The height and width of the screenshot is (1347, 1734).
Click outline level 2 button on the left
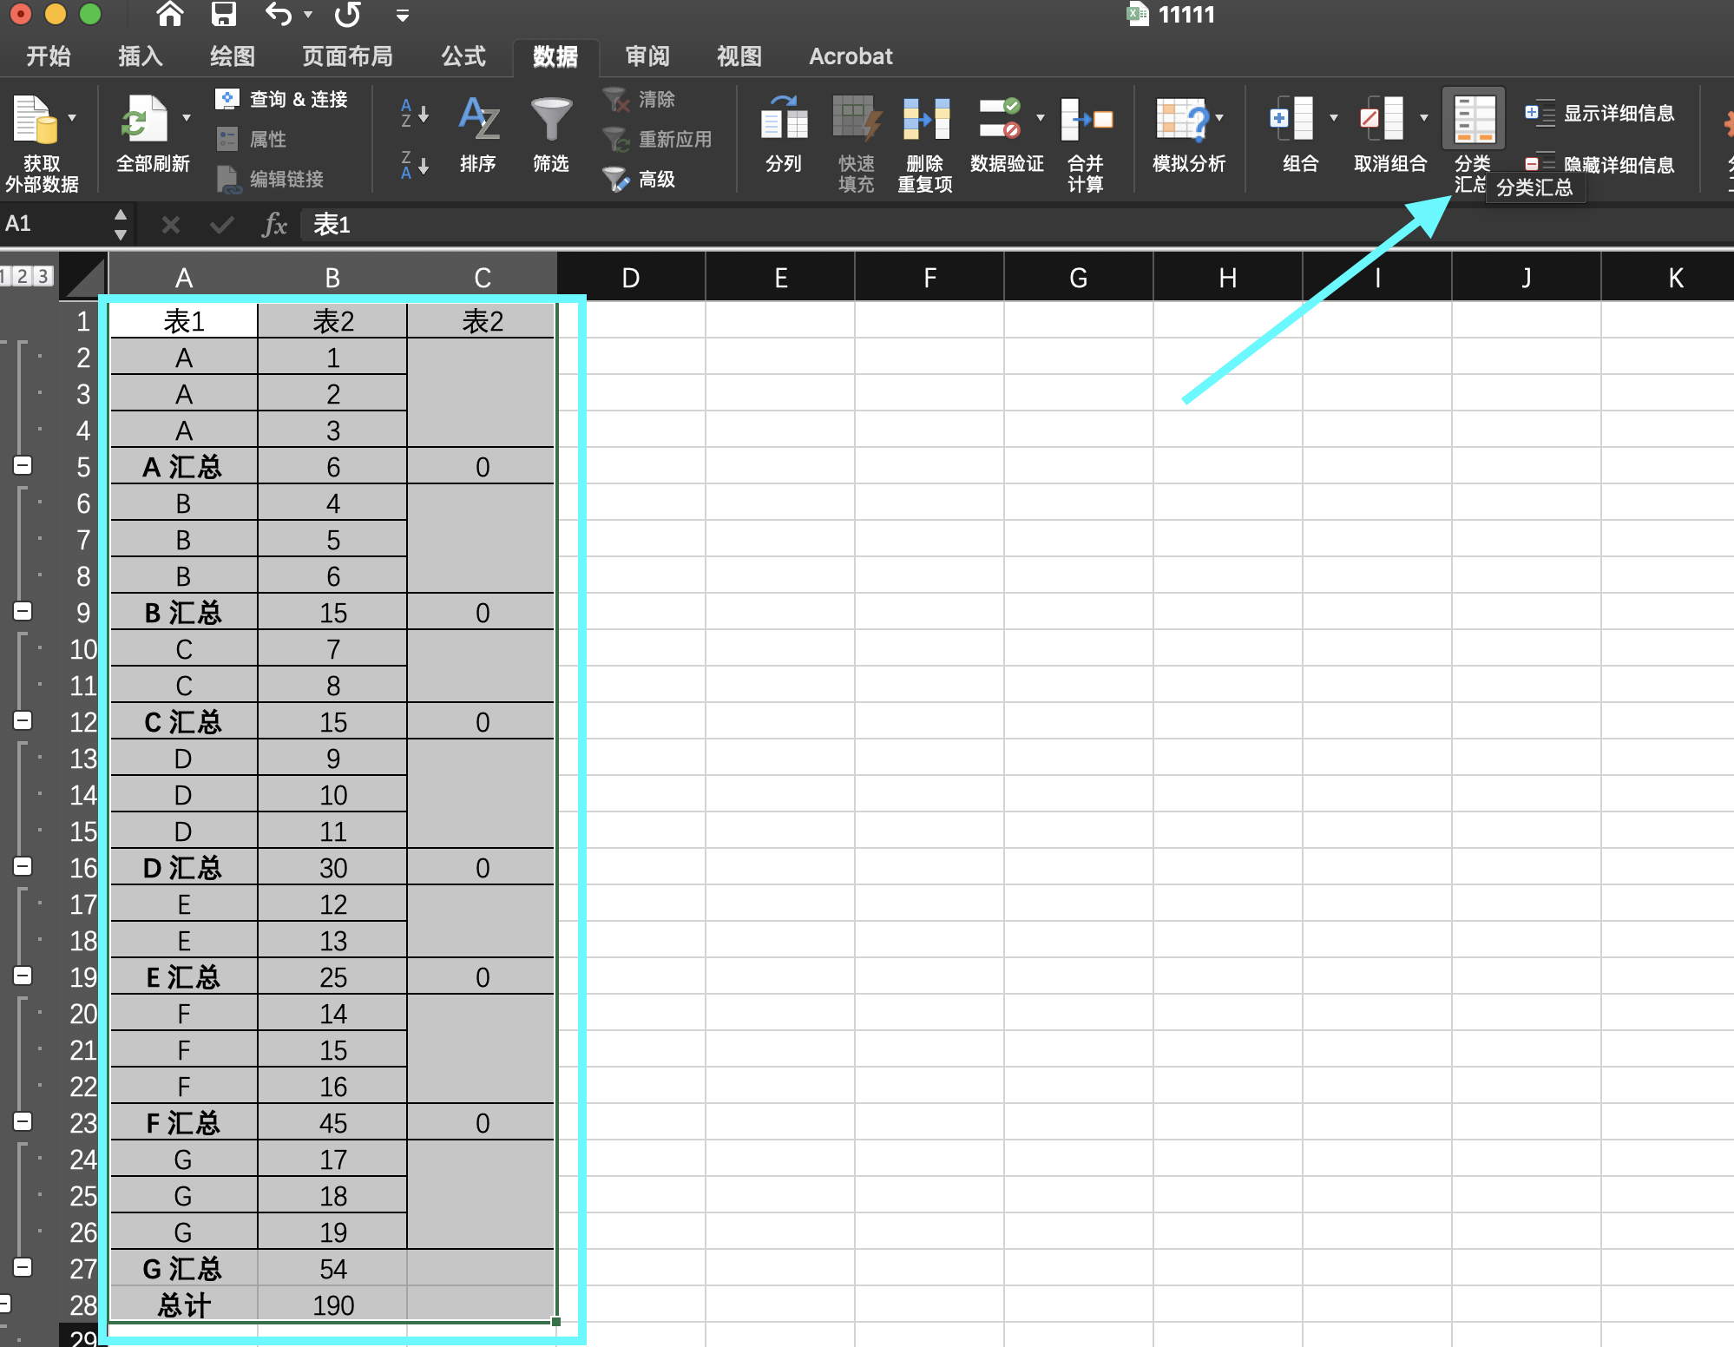pos(23,275)
